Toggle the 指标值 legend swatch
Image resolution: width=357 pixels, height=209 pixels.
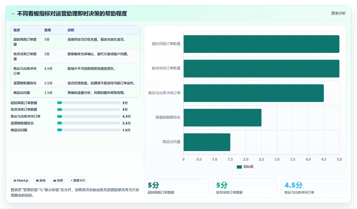pos(239,167)
